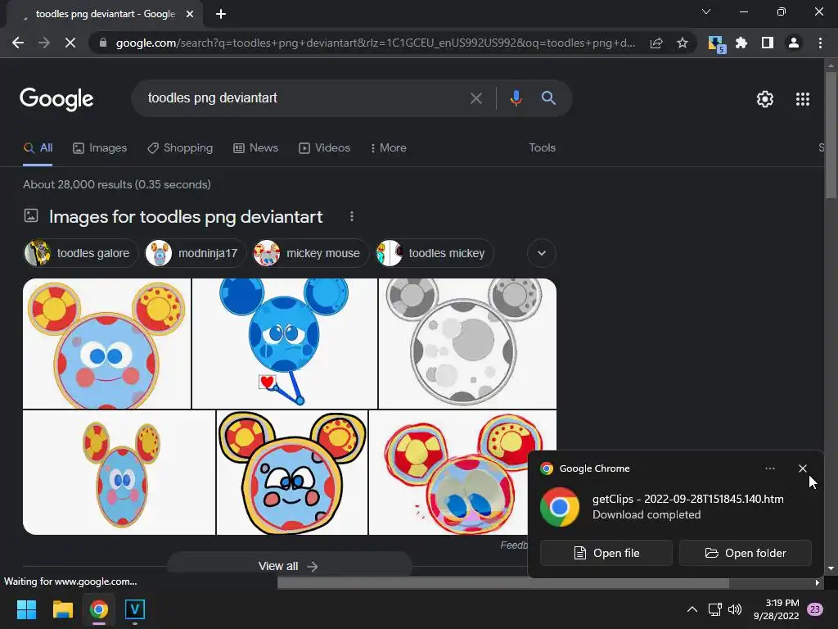Select the toodles galore chip
Screen dimensions: 838x629
81,253
